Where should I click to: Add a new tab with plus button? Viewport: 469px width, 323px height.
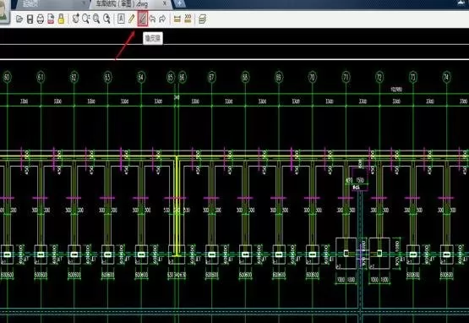[x=179, y=3]
